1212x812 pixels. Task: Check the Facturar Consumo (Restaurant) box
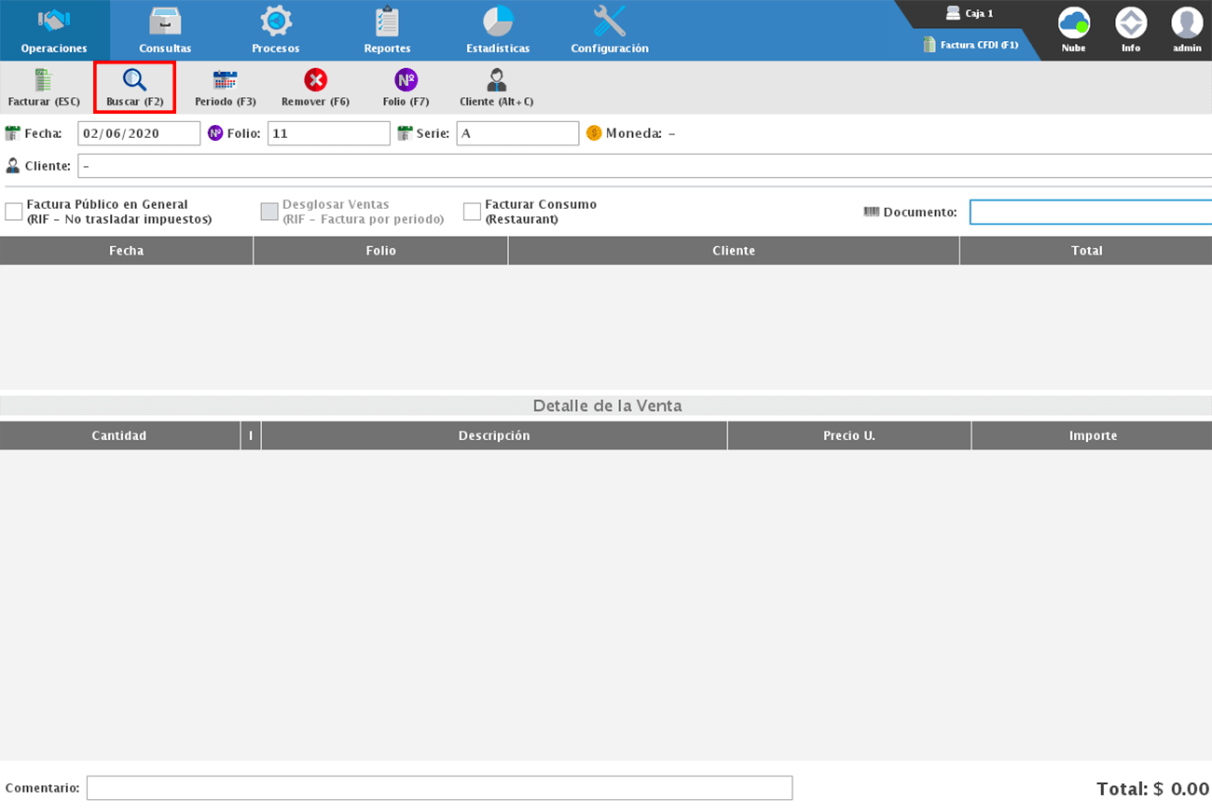(x=473, y=212)
